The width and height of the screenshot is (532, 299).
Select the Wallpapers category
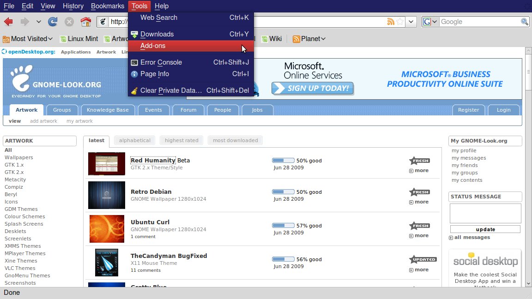coord(18,157)
